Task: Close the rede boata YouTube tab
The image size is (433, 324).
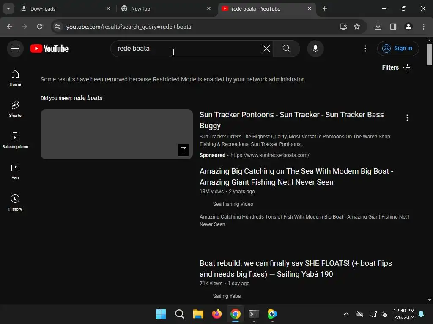Action: (x=309, y=8)
